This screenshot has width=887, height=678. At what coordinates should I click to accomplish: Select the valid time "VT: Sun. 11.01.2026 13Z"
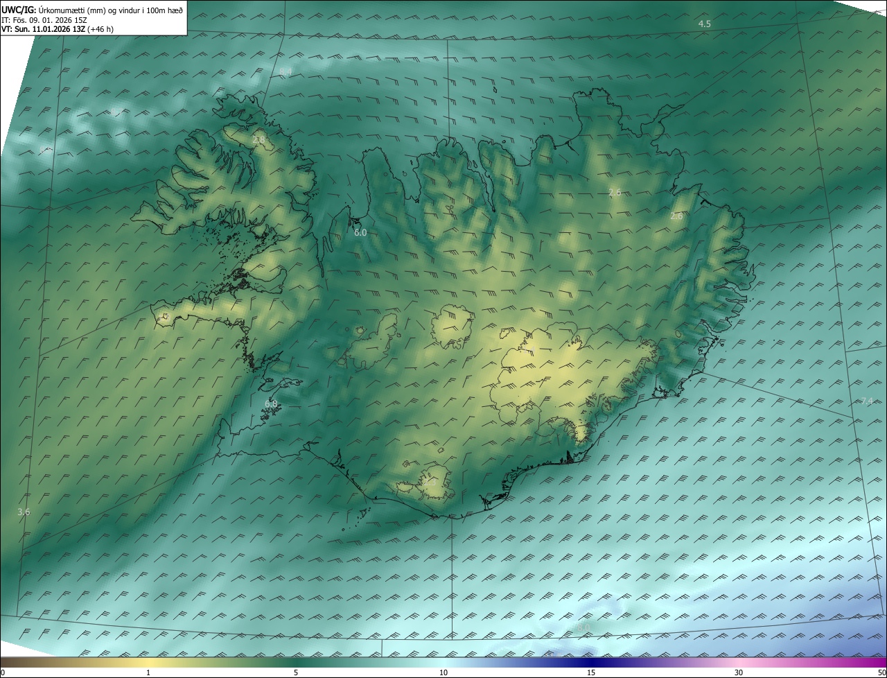pos(44,29)
